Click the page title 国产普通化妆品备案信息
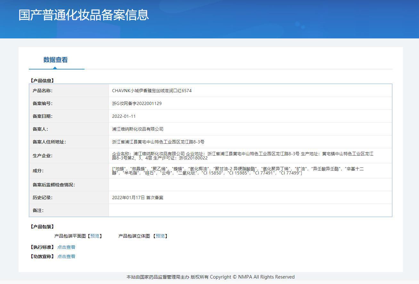Image resolution: width=419 pixels, height=284 pixels. (x=84, y=15)
